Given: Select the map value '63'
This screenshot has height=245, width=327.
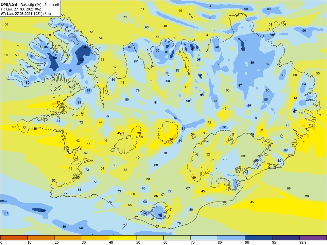Looking at the screenshot, I should click(147, 27).
